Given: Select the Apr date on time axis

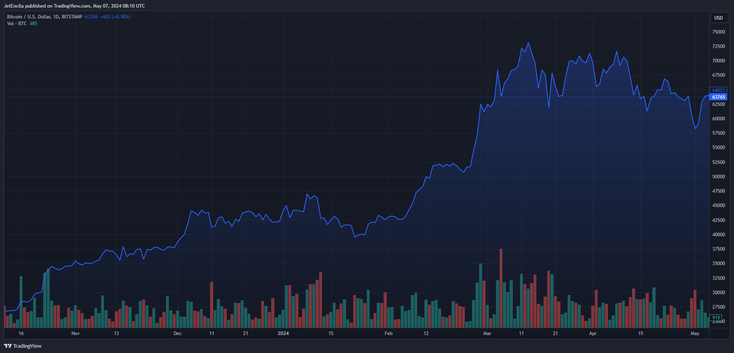Looking at the screenshot, I should (593, 333).
